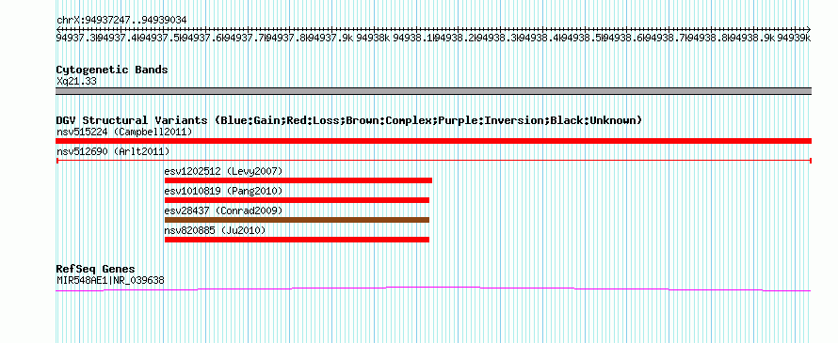Open gene MIR548AE1|NR_039638 label
The width and height of the screenshot is (838, 343).
point(110,280)
